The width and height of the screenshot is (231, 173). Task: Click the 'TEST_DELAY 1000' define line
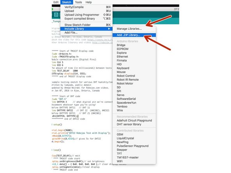click(65, 71)
